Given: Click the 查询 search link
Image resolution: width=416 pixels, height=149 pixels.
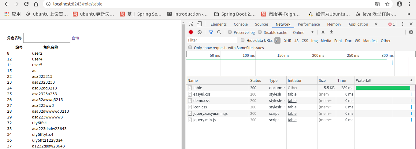Looking at the screenshot, I should 75,38.
